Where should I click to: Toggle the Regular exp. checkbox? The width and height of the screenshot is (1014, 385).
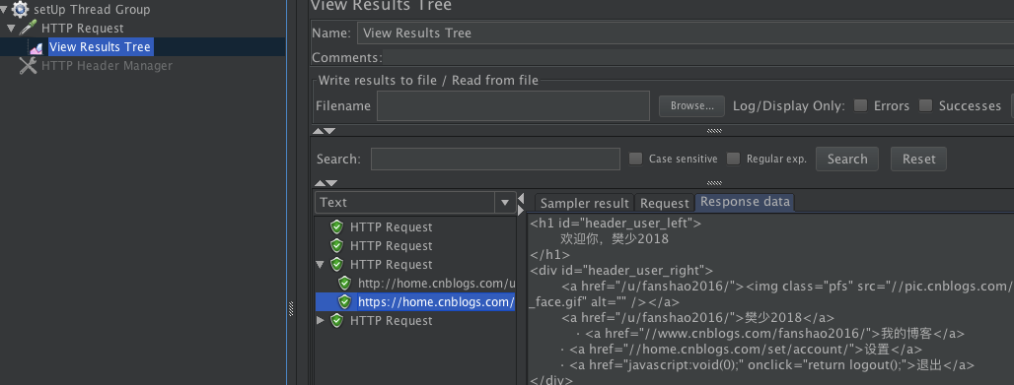coord(733,159)
